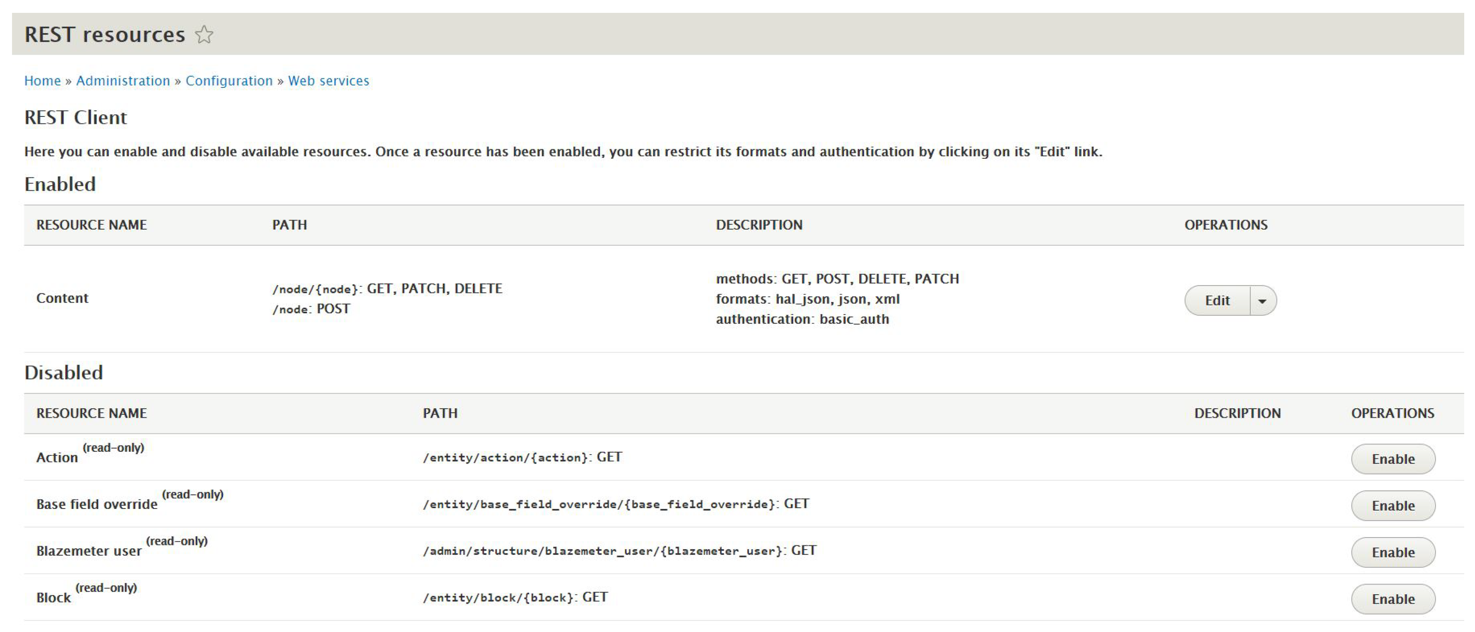Click the /entity/action/{action} path text

pos(505,458)
